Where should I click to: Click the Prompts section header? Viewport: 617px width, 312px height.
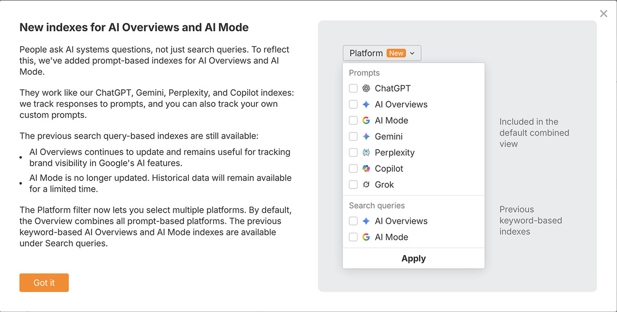(364, 73)
